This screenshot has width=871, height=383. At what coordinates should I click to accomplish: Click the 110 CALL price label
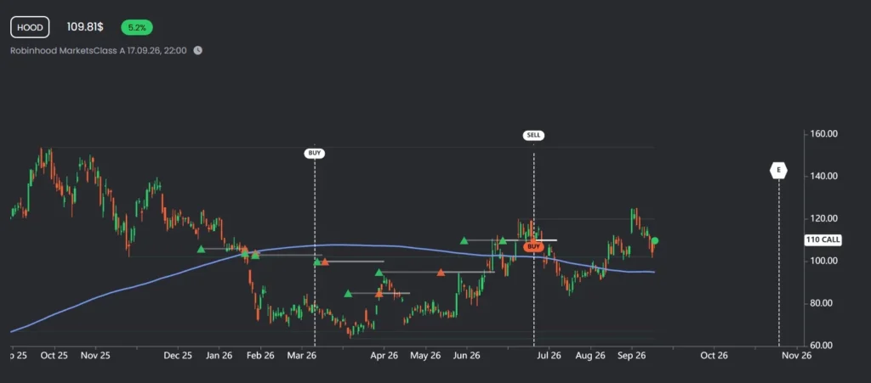point(823,240)
